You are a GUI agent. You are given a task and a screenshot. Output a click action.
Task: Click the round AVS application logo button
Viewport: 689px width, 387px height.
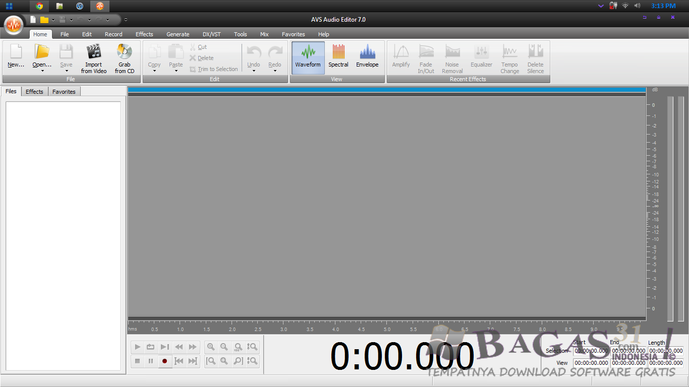coord(14,25)
